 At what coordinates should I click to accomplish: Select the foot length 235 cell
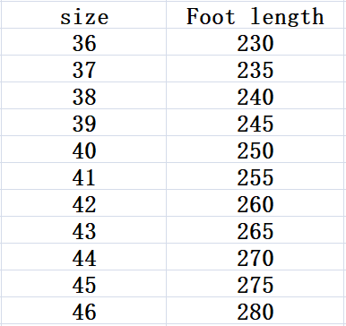[x=255, y=69]
